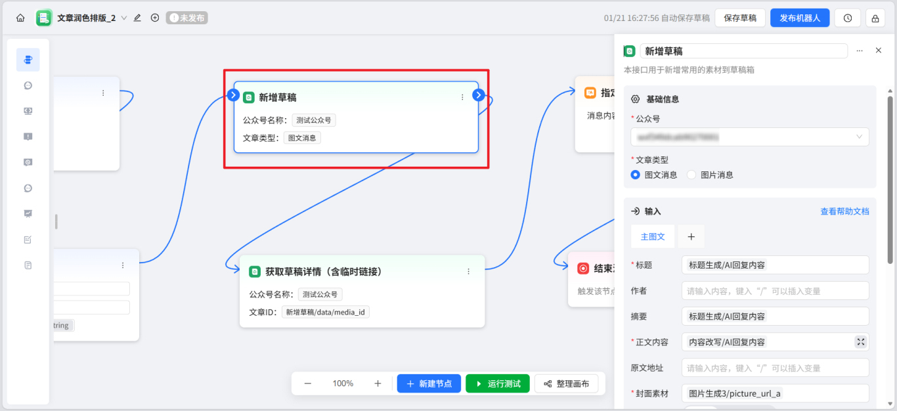Click the 作者 input field
Image resolution: width=897 pixels, height=411 pixels.
coord(775,290)
